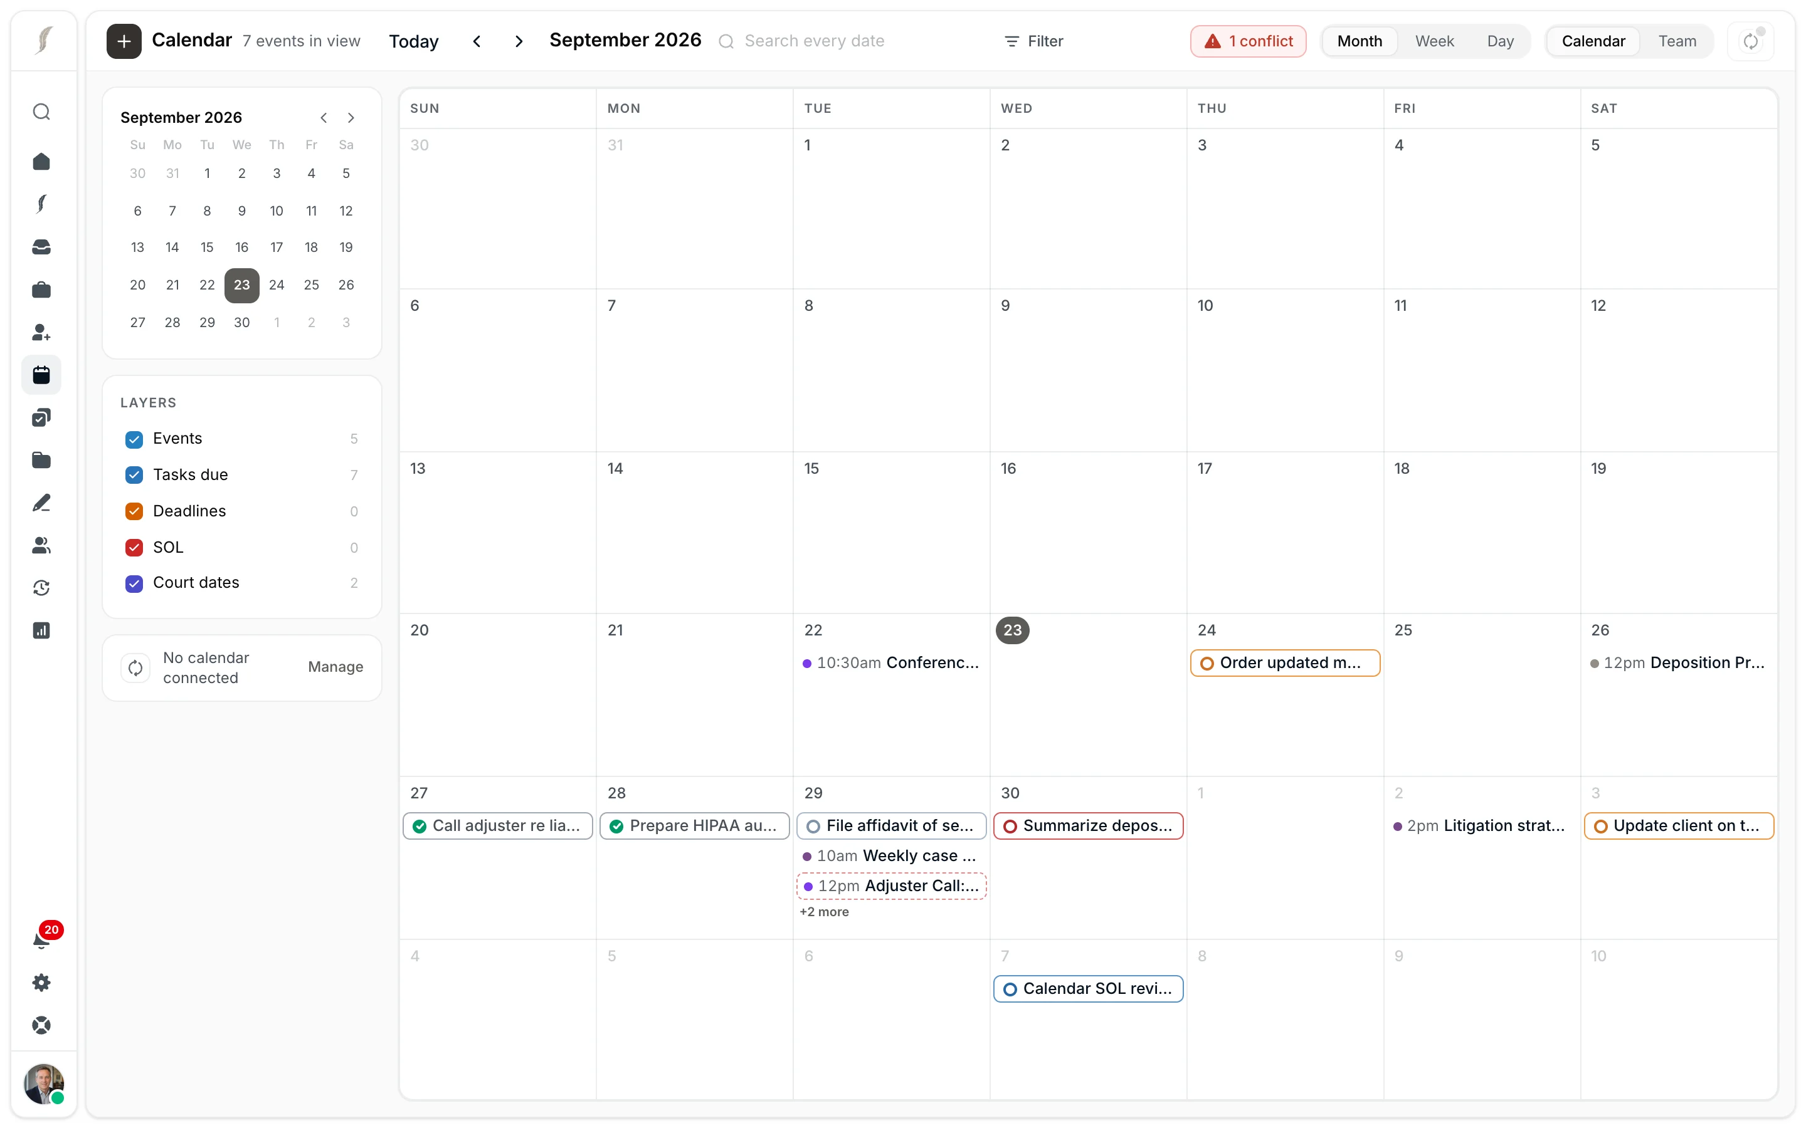Screen dimensions: 1806x1128
Task: Mini calendar next month chevron
Action: (x=351, y=118)
